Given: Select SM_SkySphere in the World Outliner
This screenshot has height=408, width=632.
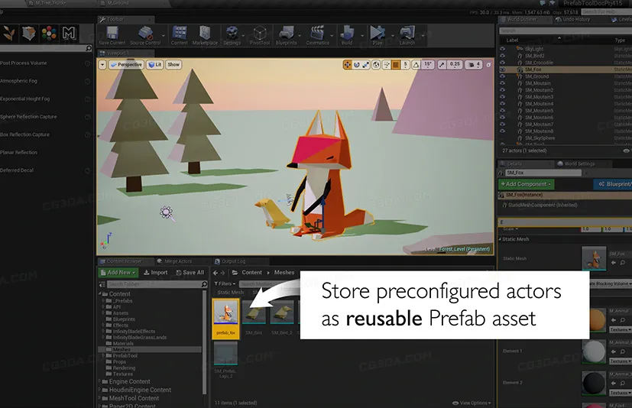Looking at the screenshot, I should pos(540,138).
